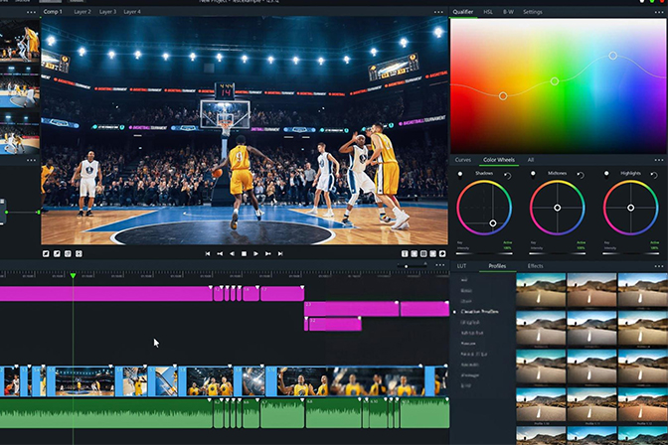Click the green playhead marker on the timeline ruler
668x445 pixels.
pos(73,276)
